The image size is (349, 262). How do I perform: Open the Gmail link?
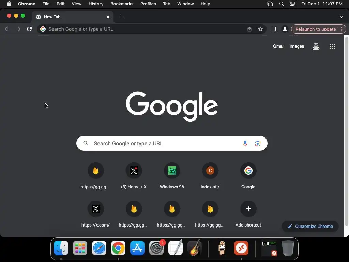(278, 46)
